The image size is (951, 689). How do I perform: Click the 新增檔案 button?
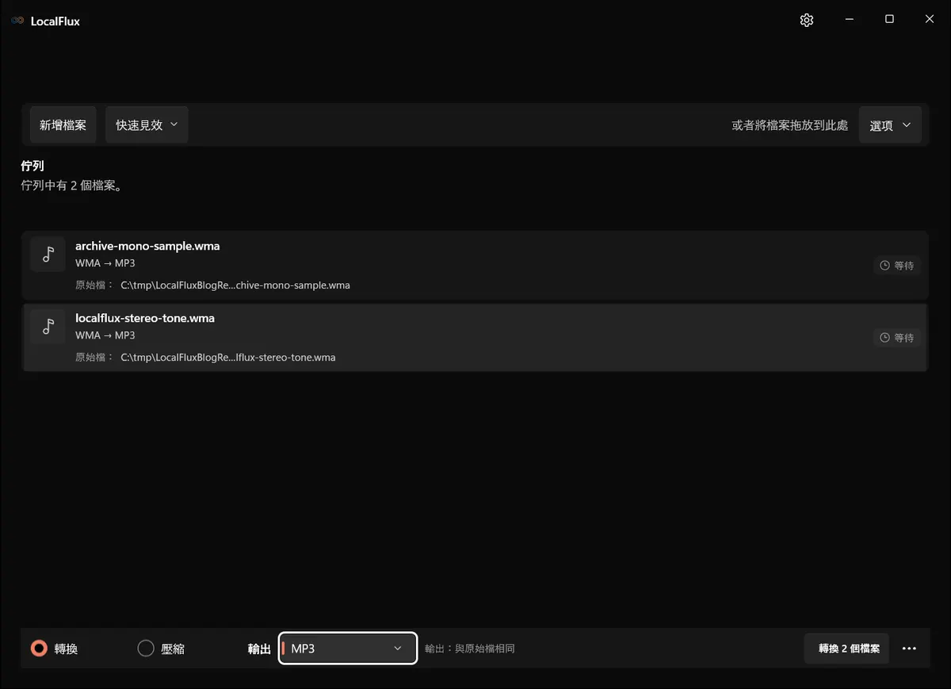63,124
